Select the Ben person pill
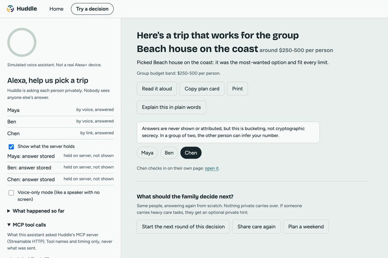 [x=169, y=153]
